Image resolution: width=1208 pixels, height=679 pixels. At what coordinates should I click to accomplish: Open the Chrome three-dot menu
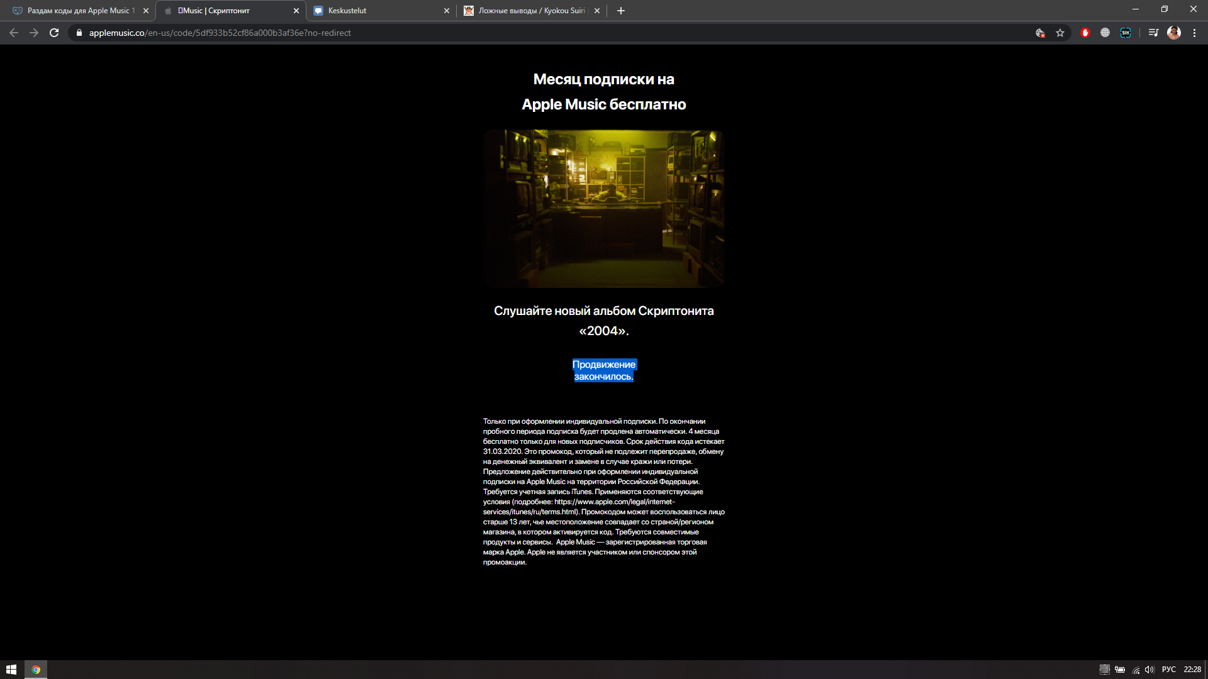coord(1194,33)
